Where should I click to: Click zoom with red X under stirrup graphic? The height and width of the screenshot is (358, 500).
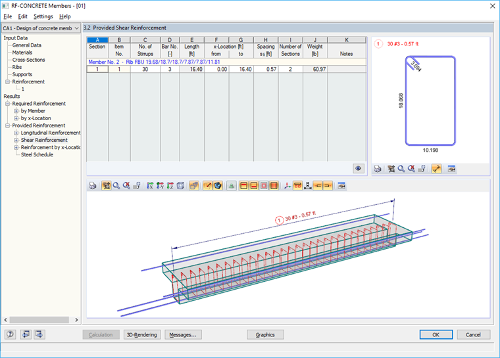click(x=411, y=169)
